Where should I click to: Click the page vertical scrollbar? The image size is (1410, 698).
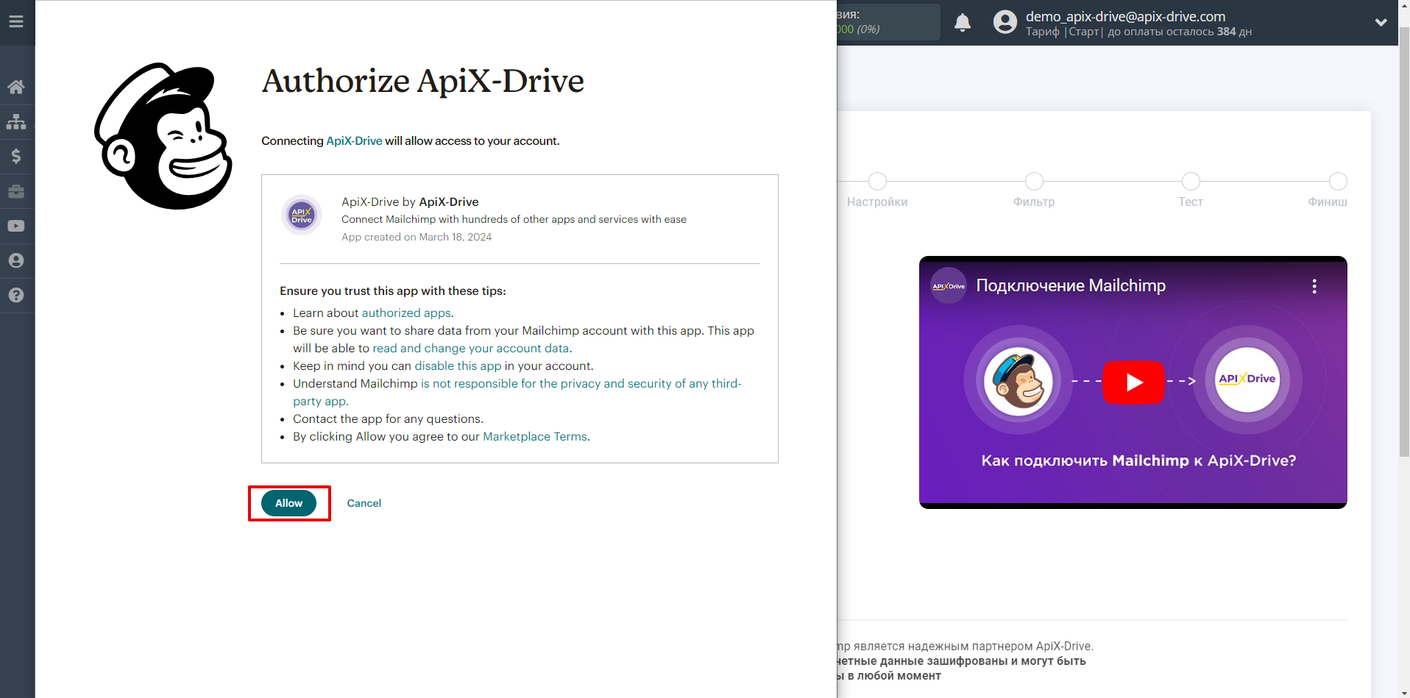tap(1404, 243)
